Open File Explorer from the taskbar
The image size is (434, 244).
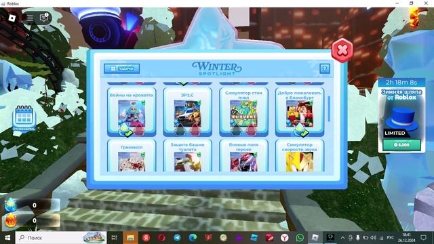(130, 238)
